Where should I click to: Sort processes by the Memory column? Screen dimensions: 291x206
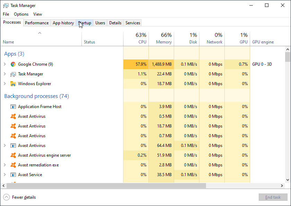pos(161,39)
